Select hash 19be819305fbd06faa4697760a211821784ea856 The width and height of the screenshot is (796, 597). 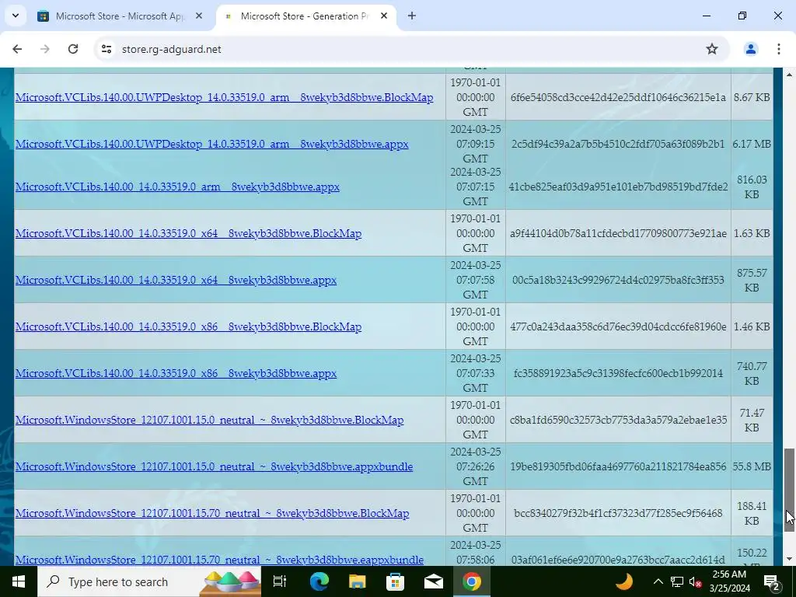coord(618,466)
